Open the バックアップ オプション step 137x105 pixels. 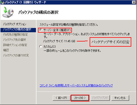click(x=15, y=24)
